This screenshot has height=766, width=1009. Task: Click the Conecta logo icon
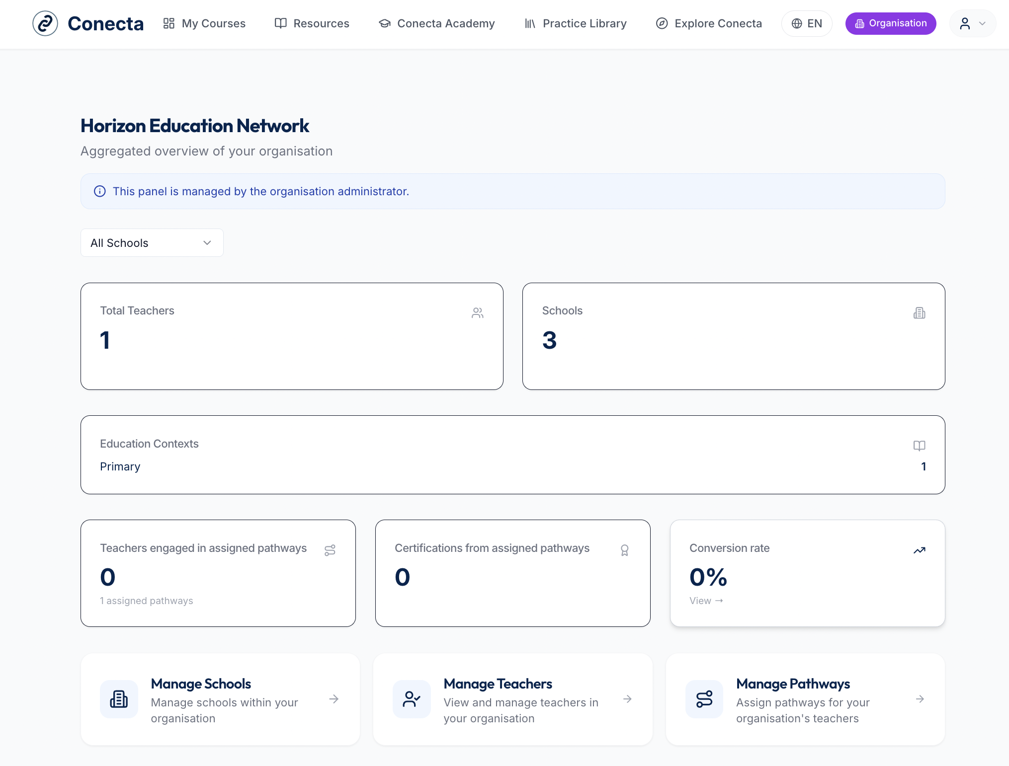coord(45,23)
